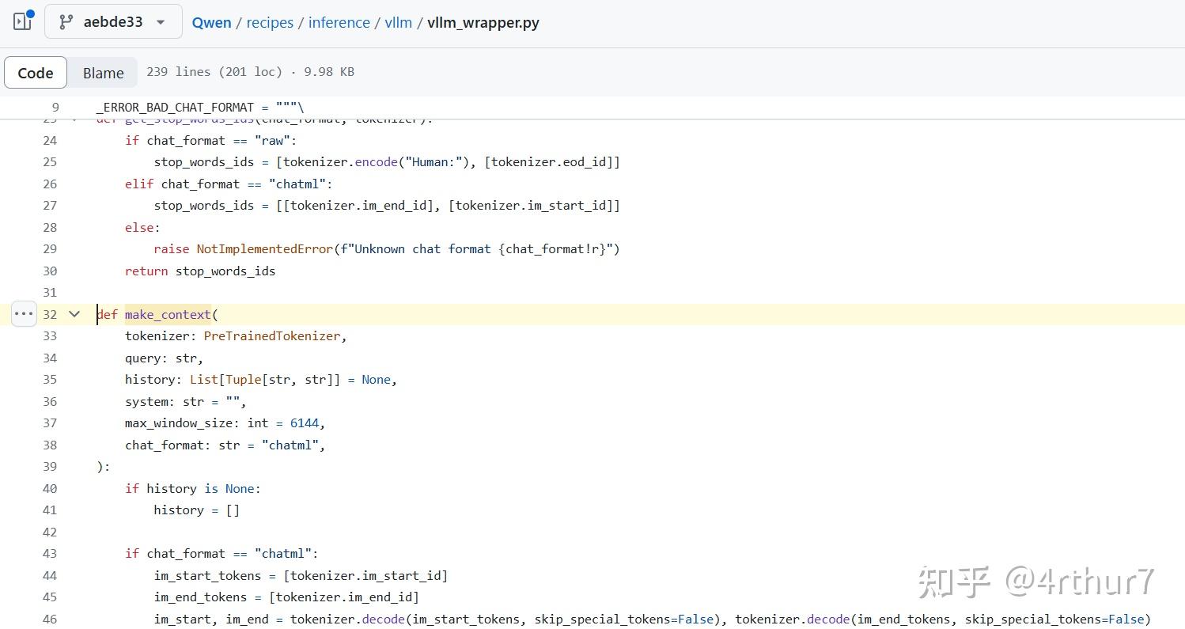Open the line 32 actions ellipsis menu
Screen dimensions: 1185x629
point(24,314)
